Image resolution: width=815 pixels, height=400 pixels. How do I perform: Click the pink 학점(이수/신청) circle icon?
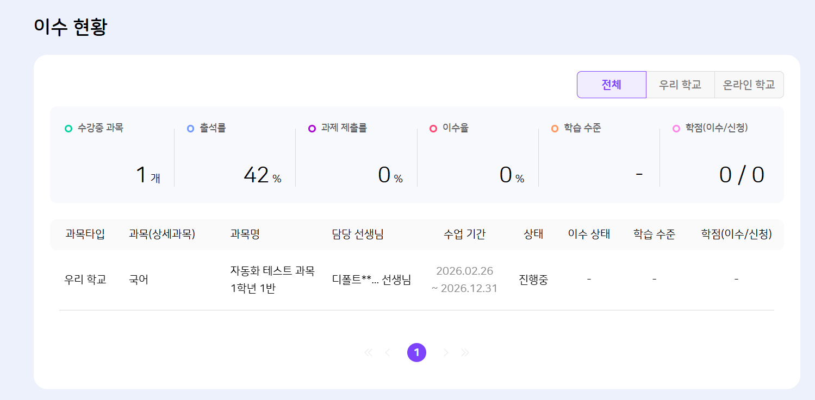(x=676, y=129)
